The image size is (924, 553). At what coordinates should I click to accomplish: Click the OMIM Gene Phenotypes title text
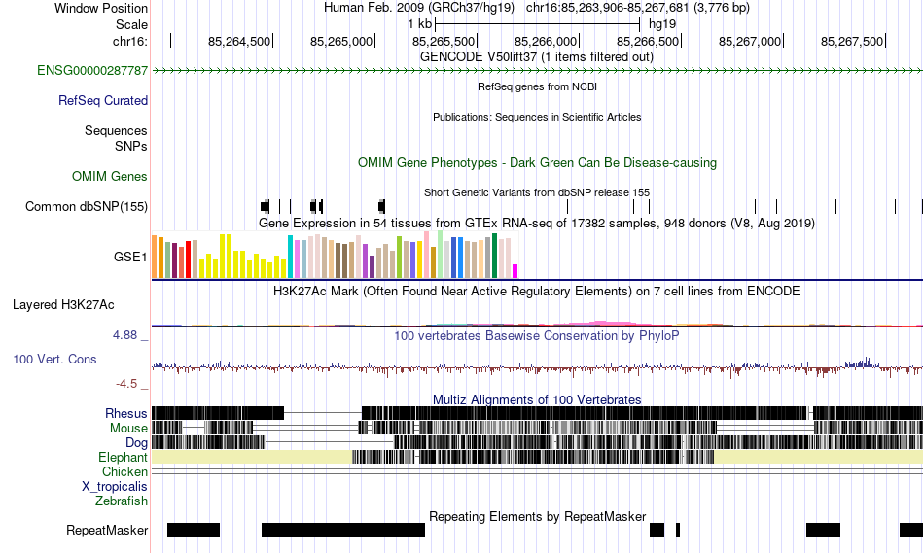538,162
